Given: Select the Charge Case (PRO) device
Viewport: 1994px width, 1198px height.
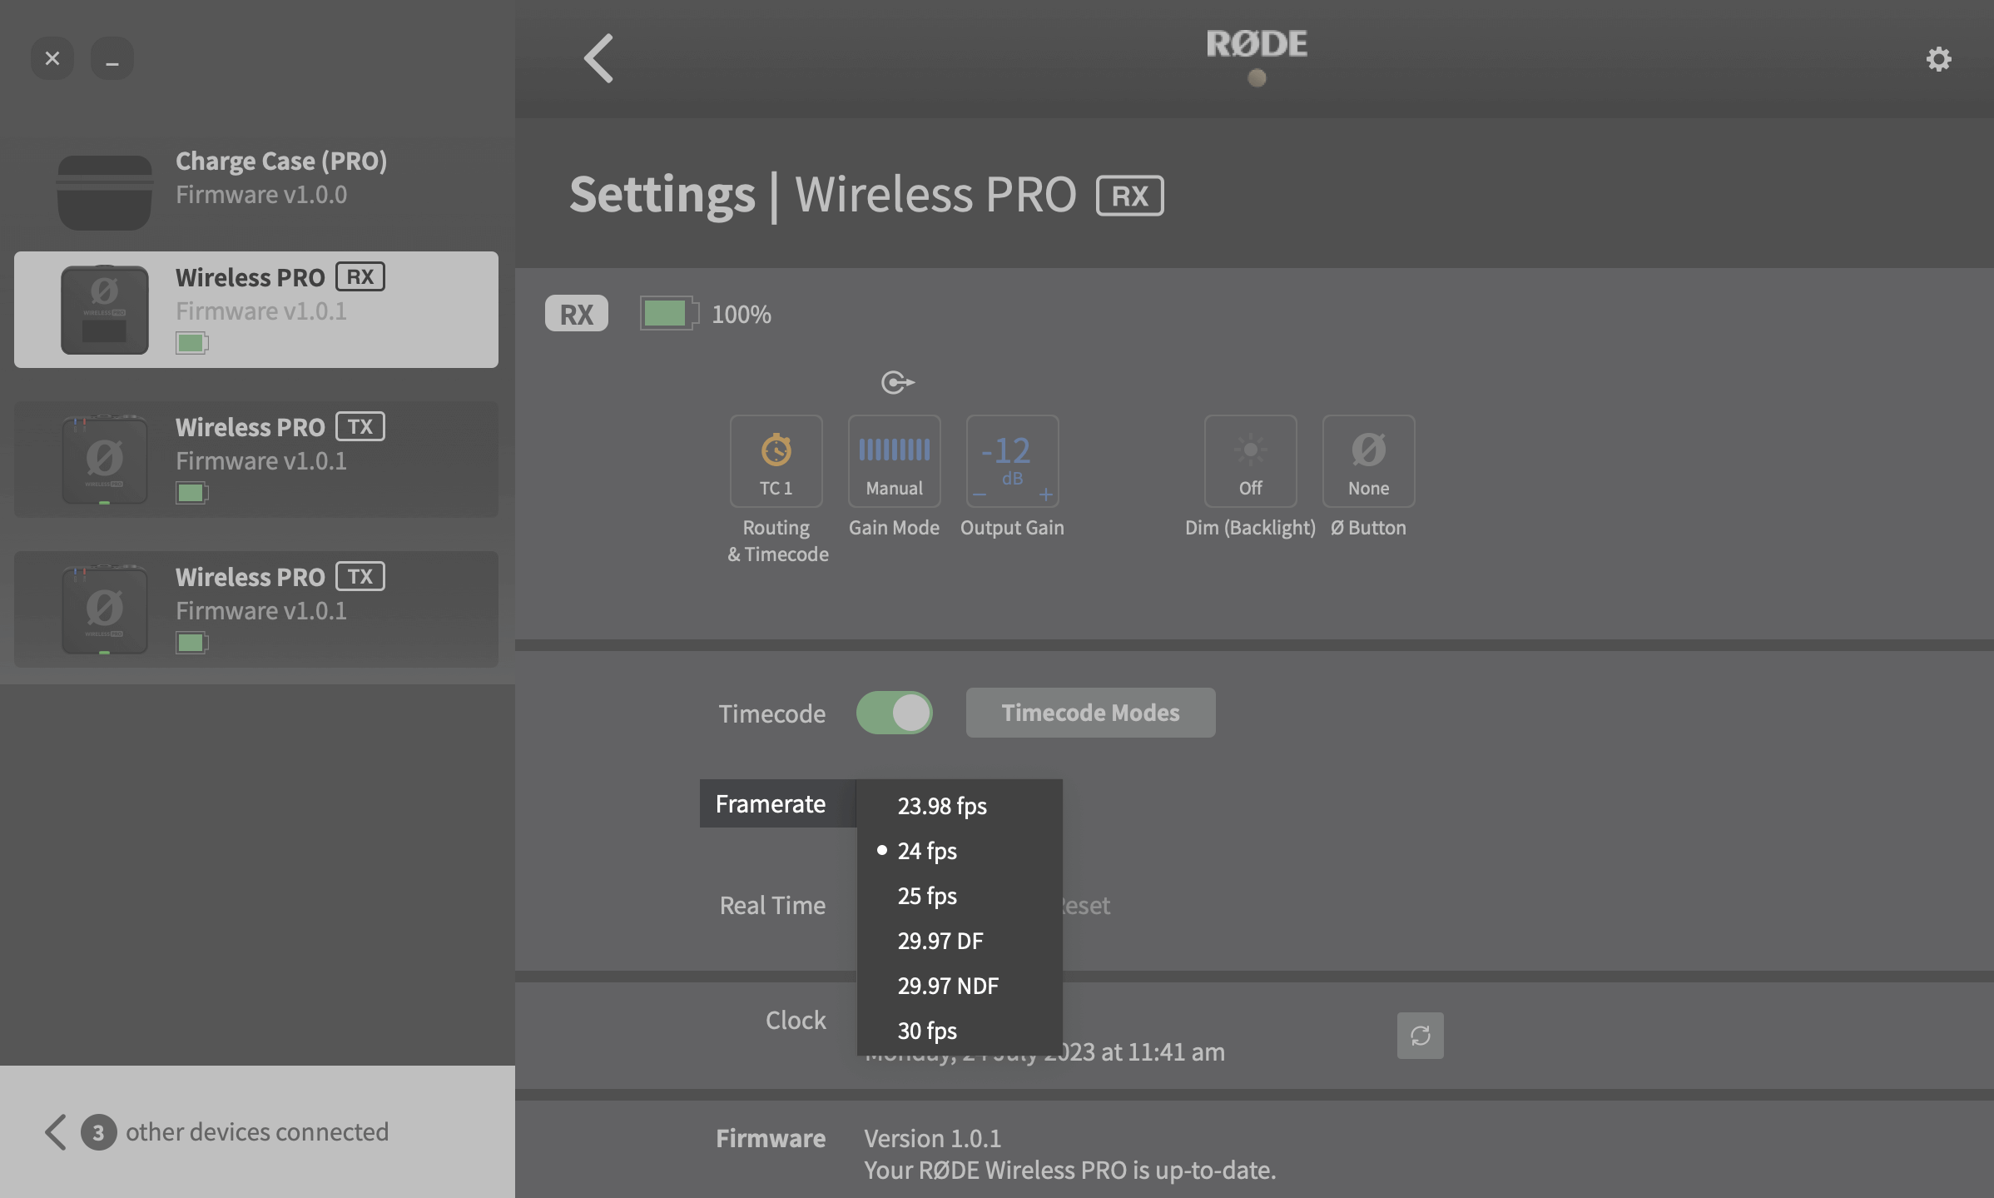Looking at the screenshot, I should 255,190.
